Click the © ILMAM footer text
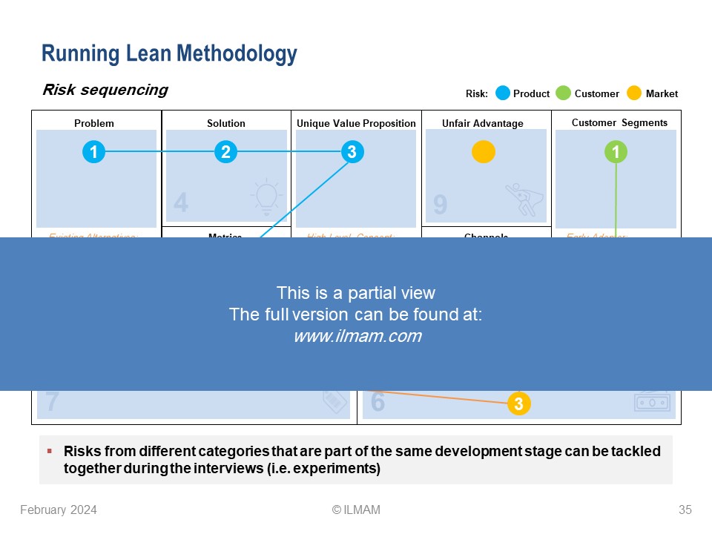The width and height of the screenshot is (712, 534). (356, 510)
